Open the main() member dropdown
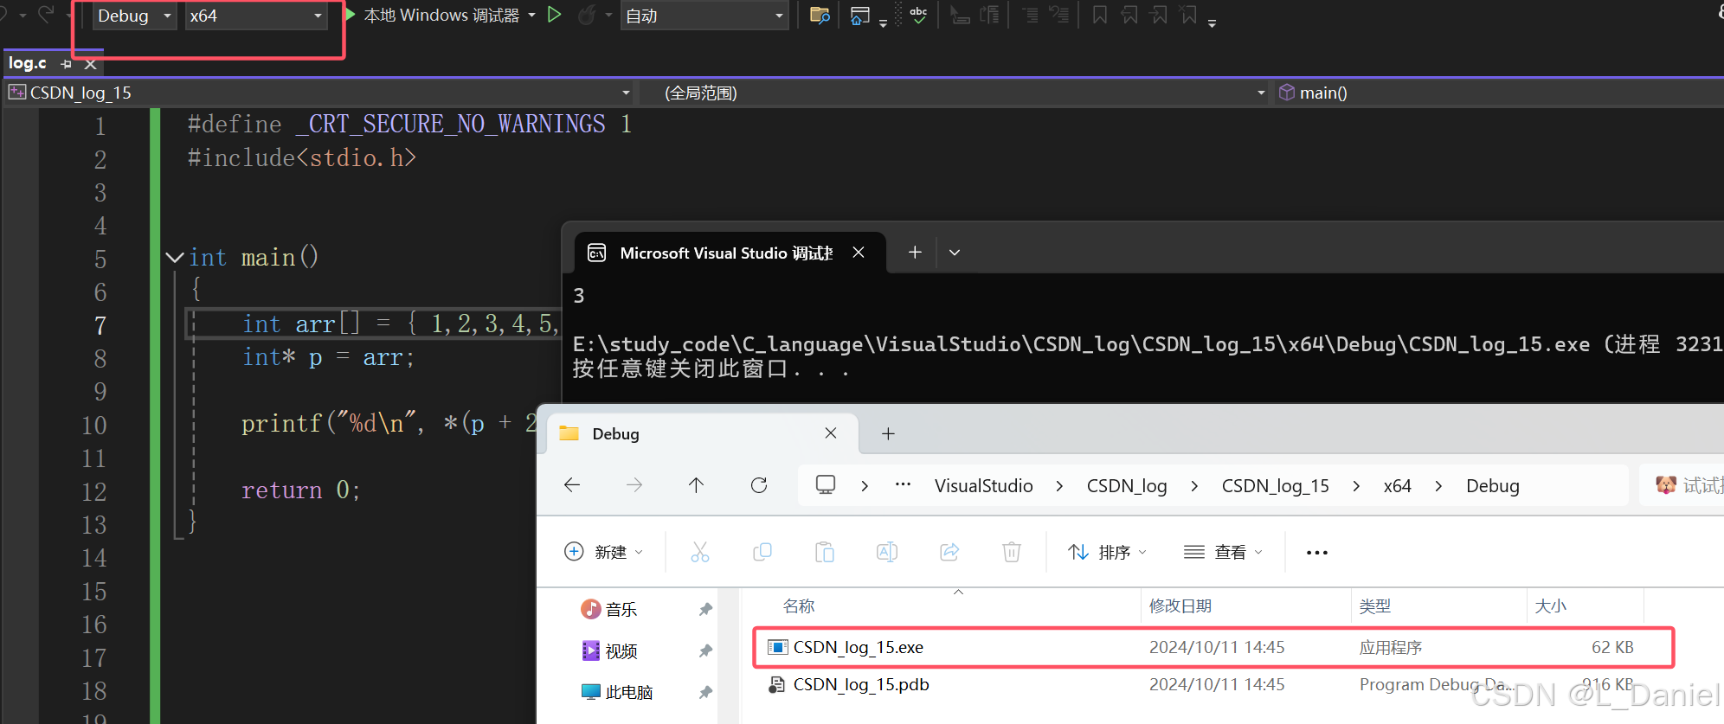This screenshot has height=724, width=1724. tap(1501, 93)
